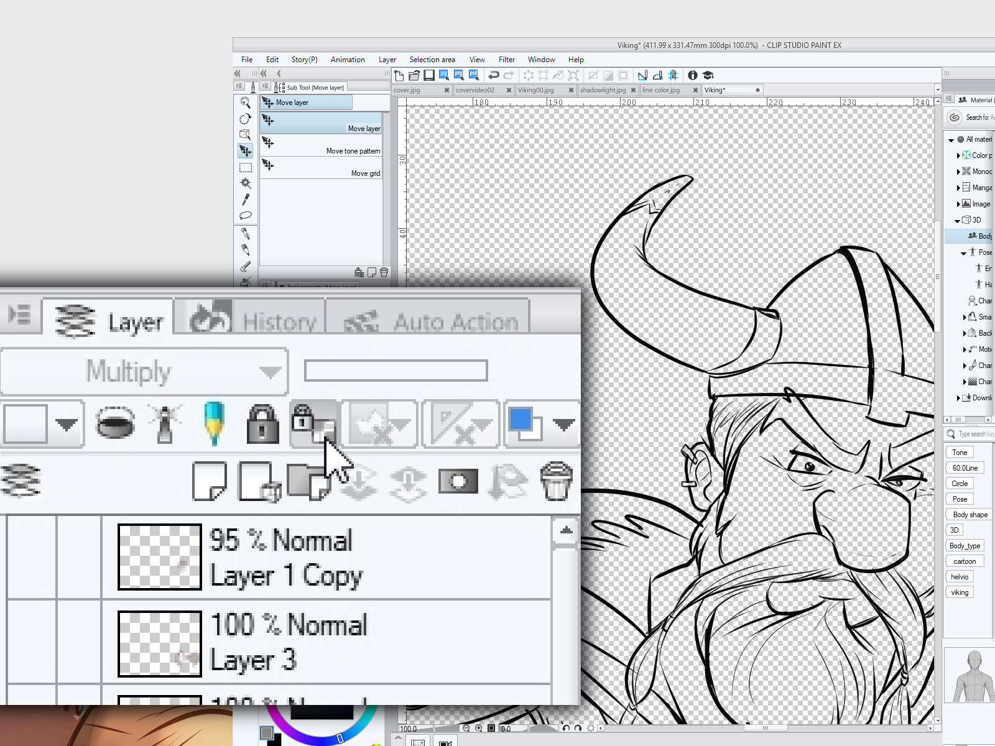Select the rectangular Selection marquee tool

coord(245,167)
